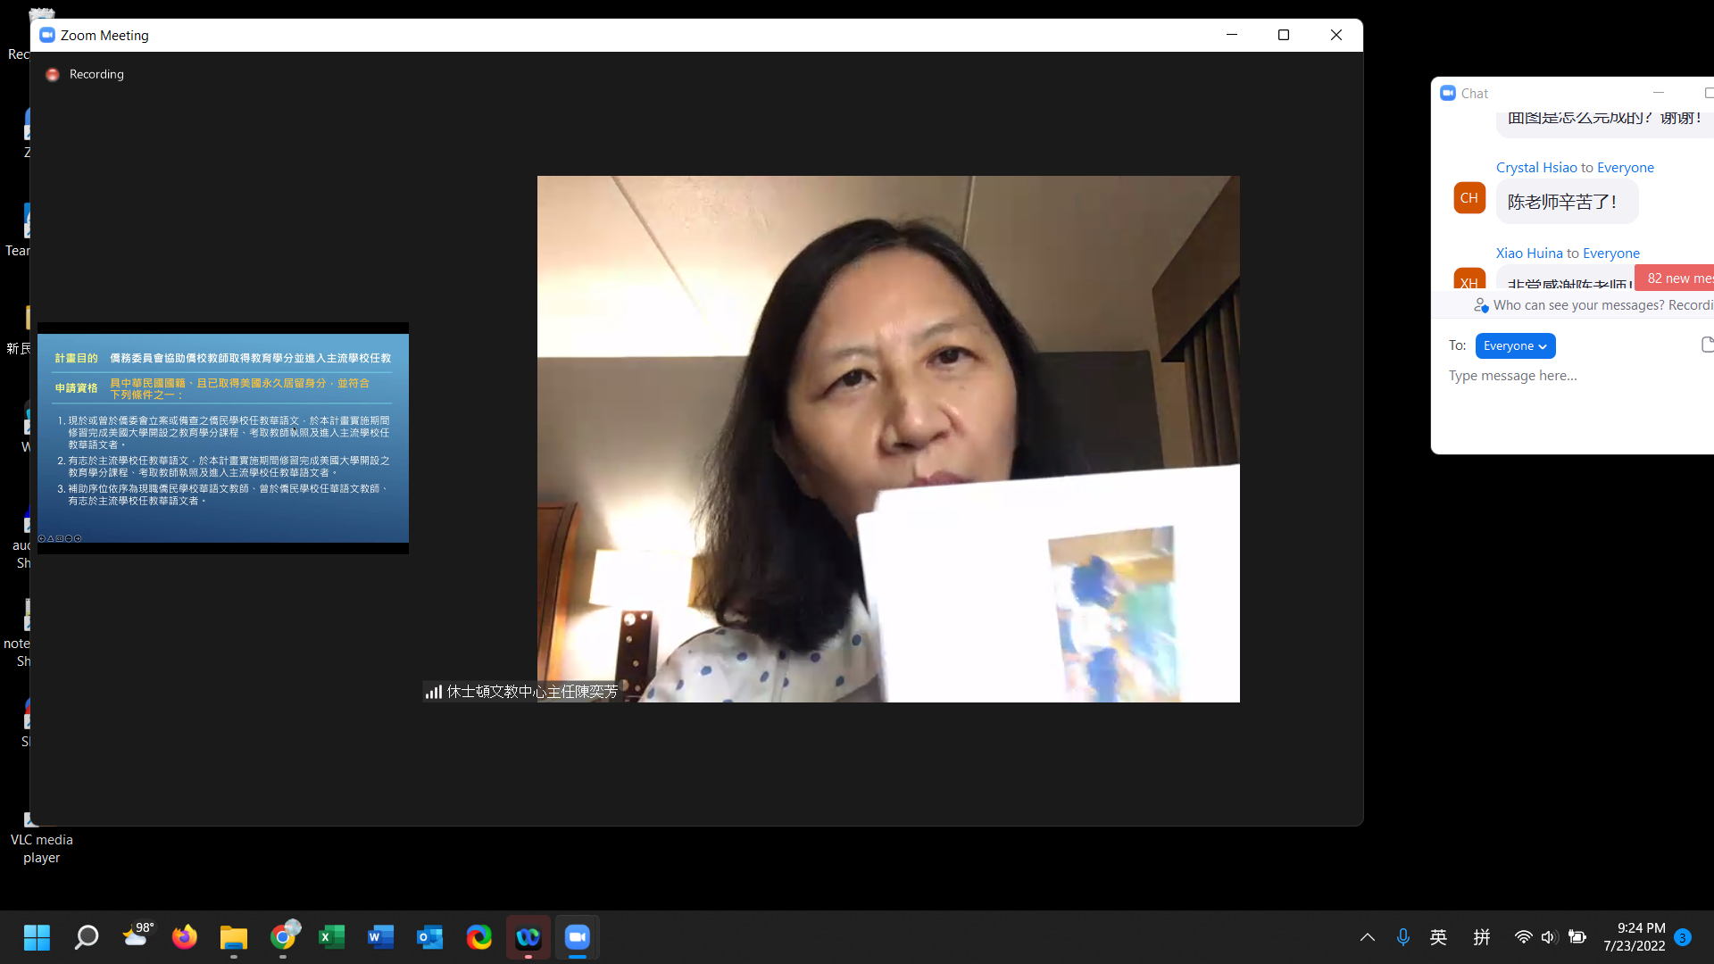This screenshot has height=964, width=1714.
Task: Expand the Everyone recipient dropdown
Action: pyautogui.click(x=1515, y=346)
